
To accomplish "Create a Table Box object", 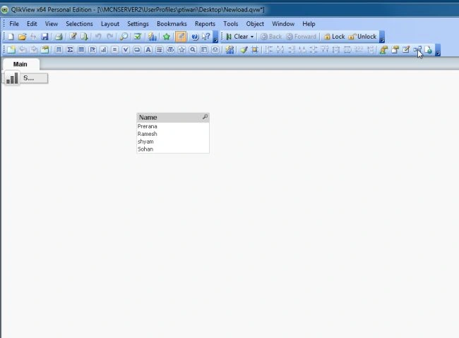I will (81, 50).
